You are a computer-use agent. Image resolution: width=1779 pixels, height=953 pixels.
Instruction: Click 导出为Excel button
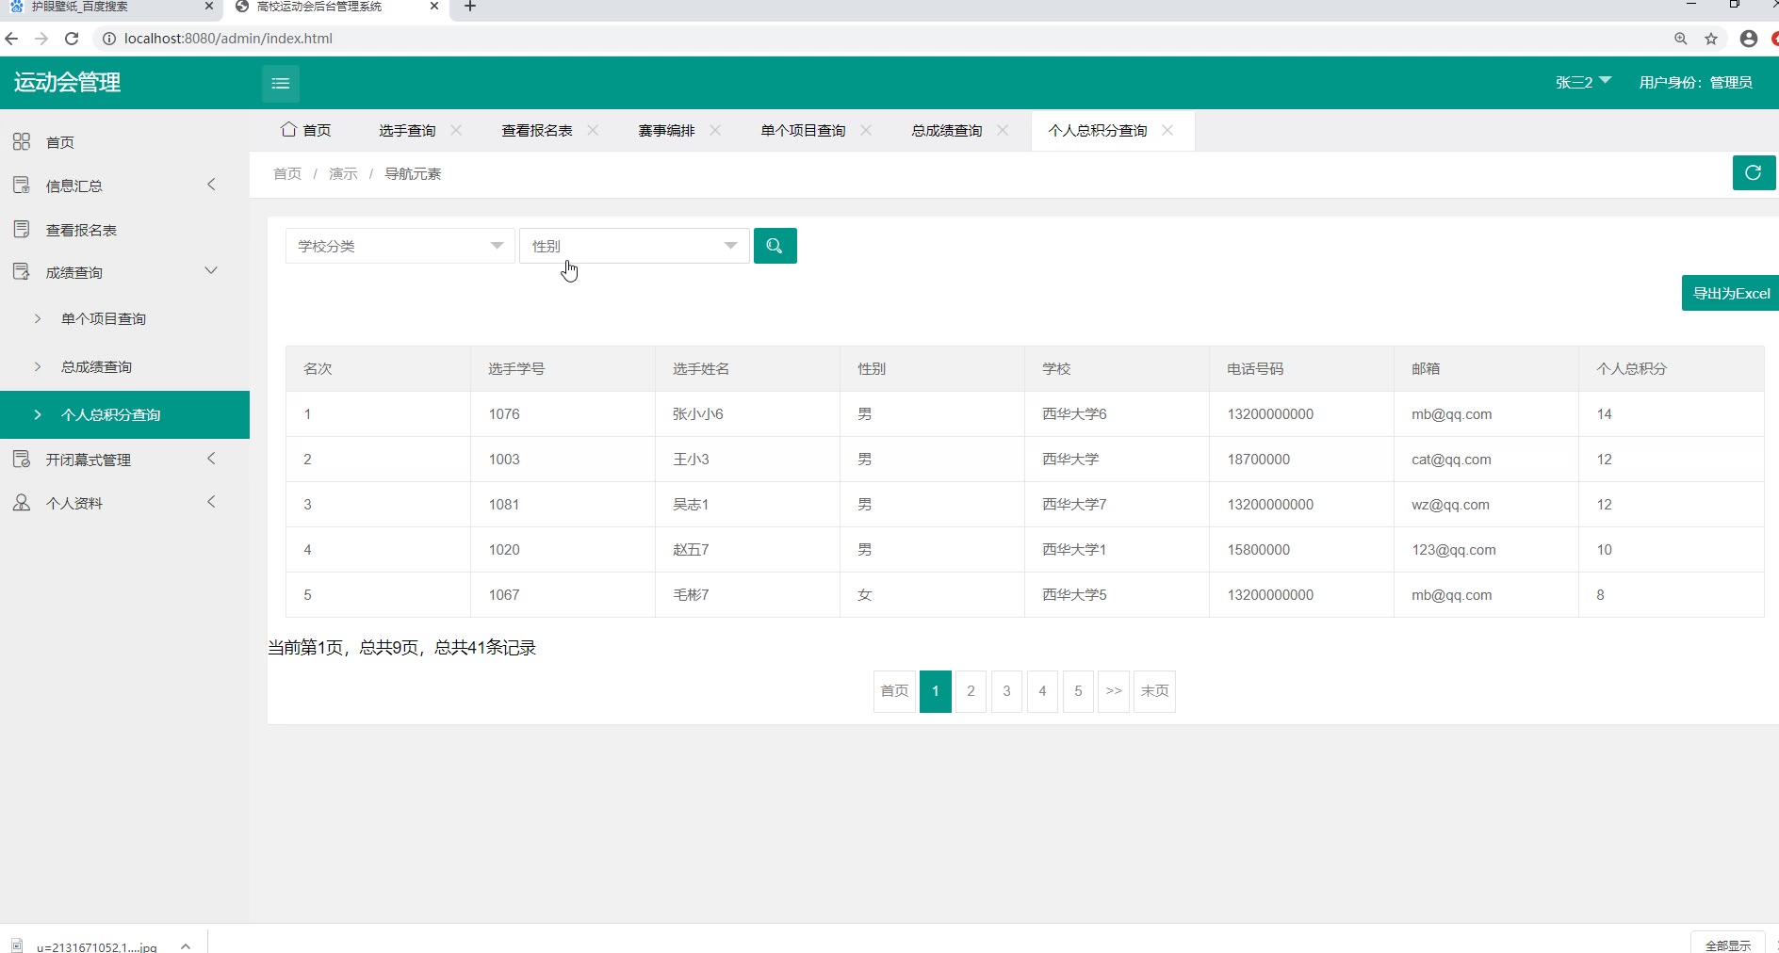[x=1730, y=293]
